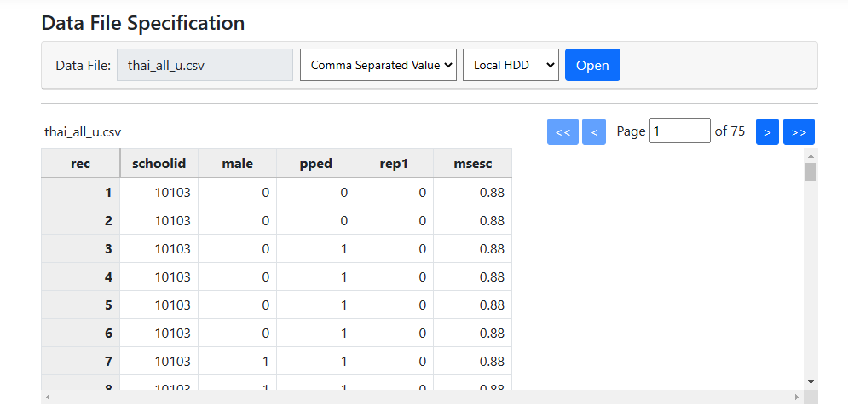This screenshot has height=418, width=848.
Task: Click the pped column header
Action: (315, 164)
